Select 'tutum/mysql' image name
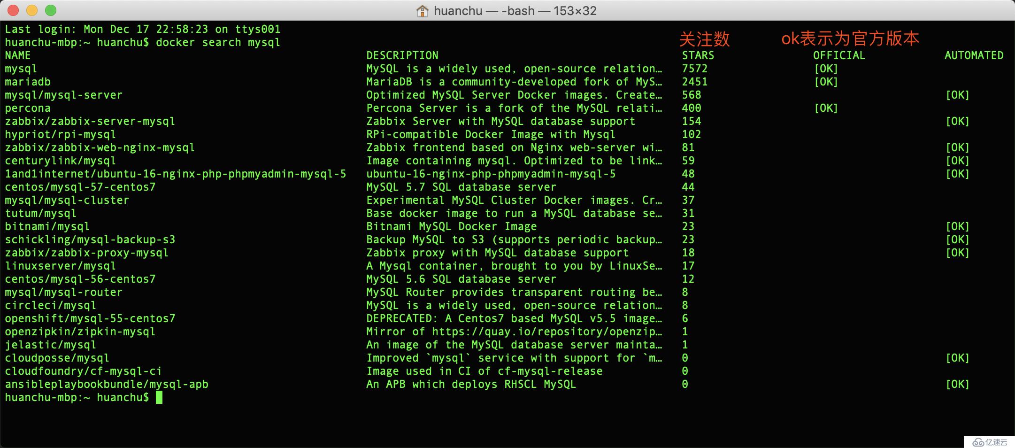This screenshot has height=448, width=1015. 41,213
